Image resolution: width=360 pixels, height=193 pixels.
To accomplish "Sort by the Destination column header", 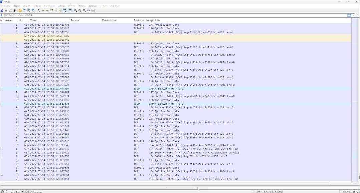I will coord(117,20).
